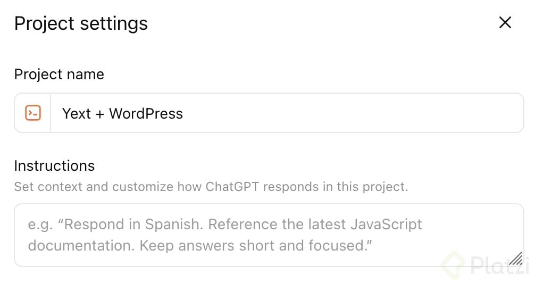Click the word WordPress in the name field

[x=146, y=113]
